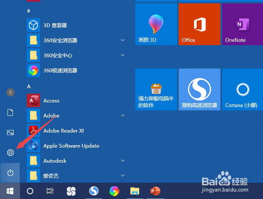Open 360 Extreme browser taskbar icon
Image resolution: width=263 pixels, height=199 pixels.
point(114,191)
